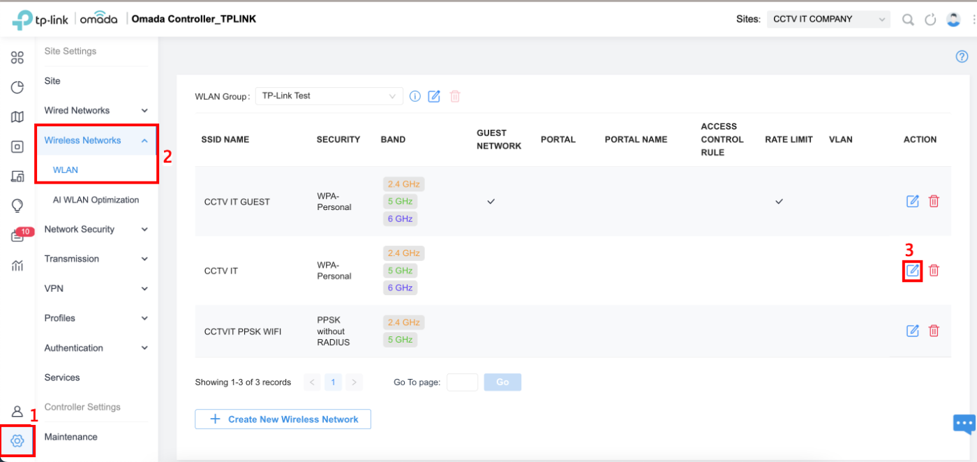This screenshot has height=462, width=977.
Task: Open the WLAN Group info icon
Action: click(415, 96)
